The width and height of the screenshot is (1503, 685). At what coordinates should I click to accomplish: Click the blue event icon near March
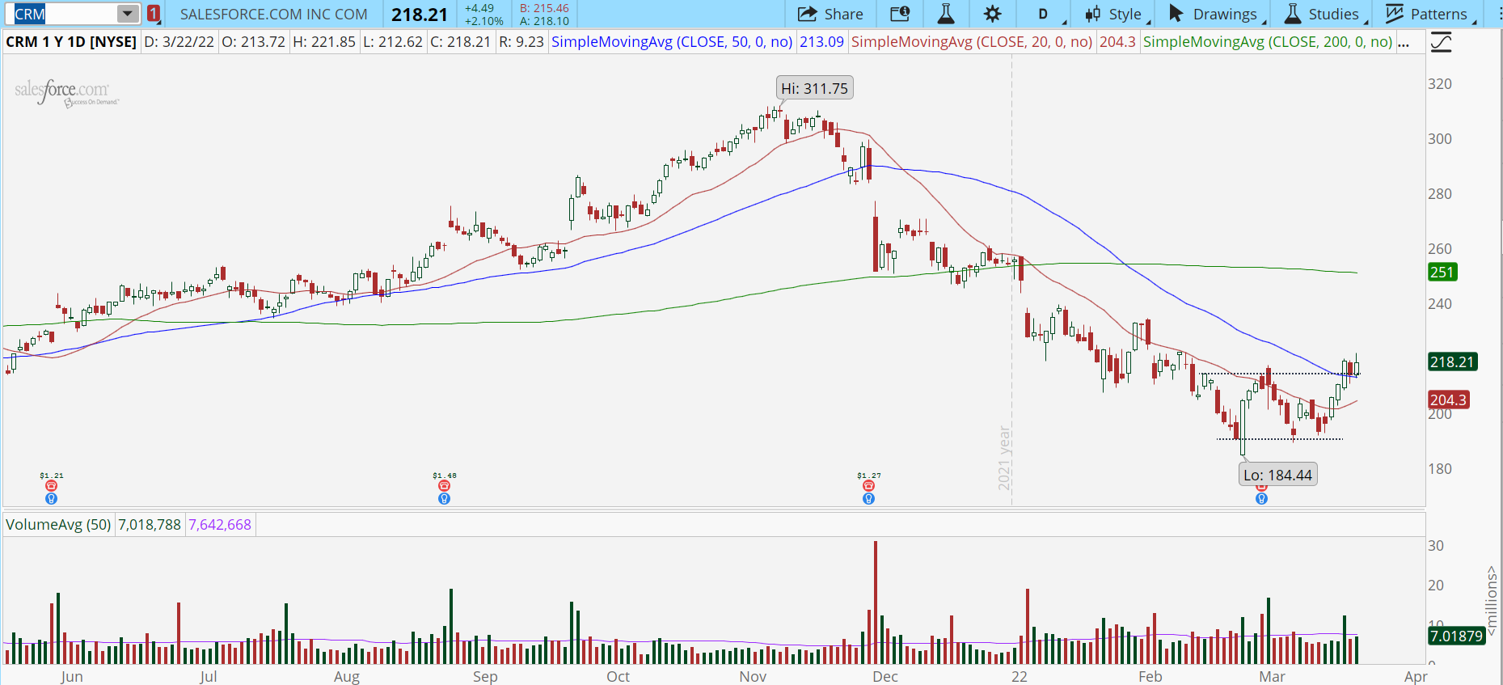point(1261,499)
